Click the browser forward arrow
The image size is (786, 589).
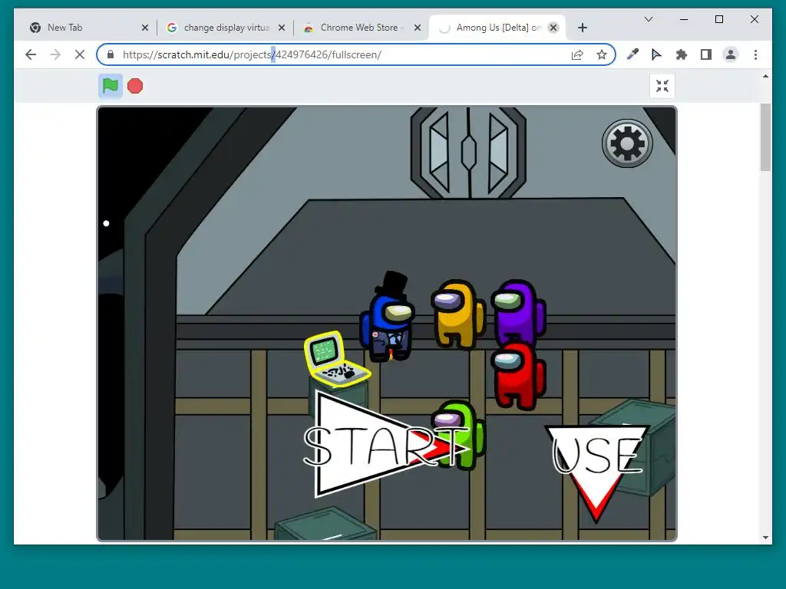coord(55,54)
